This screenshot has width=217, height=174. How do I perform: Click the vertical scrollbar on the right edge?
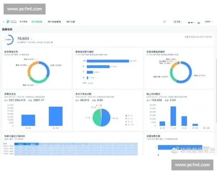(216, 90)
